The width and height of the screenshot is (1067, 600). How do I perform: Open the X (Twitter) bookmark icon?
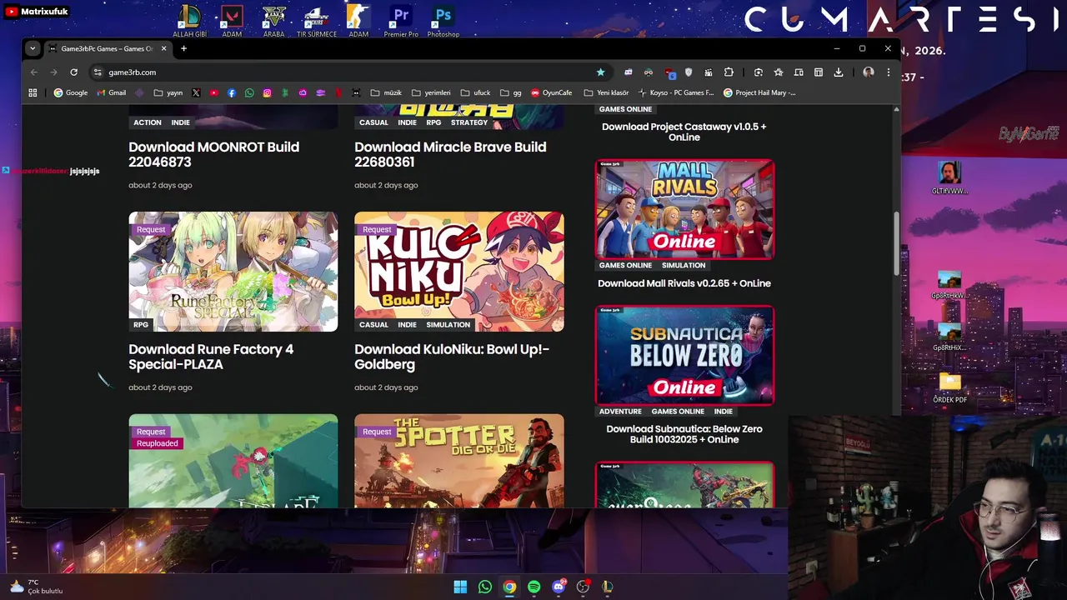196,92
